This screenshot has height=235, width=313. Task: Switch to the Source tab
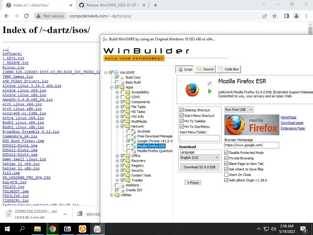click(x=205, y=69)
